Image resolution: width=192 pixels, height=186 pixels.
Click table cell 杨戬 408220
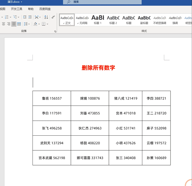(90, 143)
